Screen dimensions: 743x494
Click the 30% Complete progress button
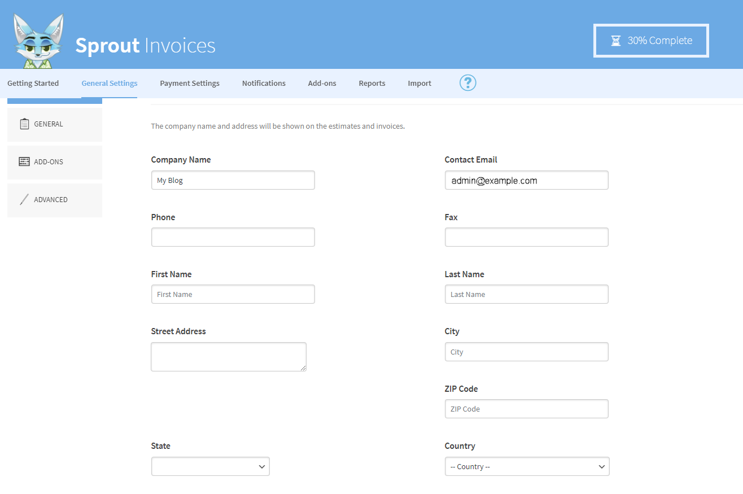coord(651,41)
